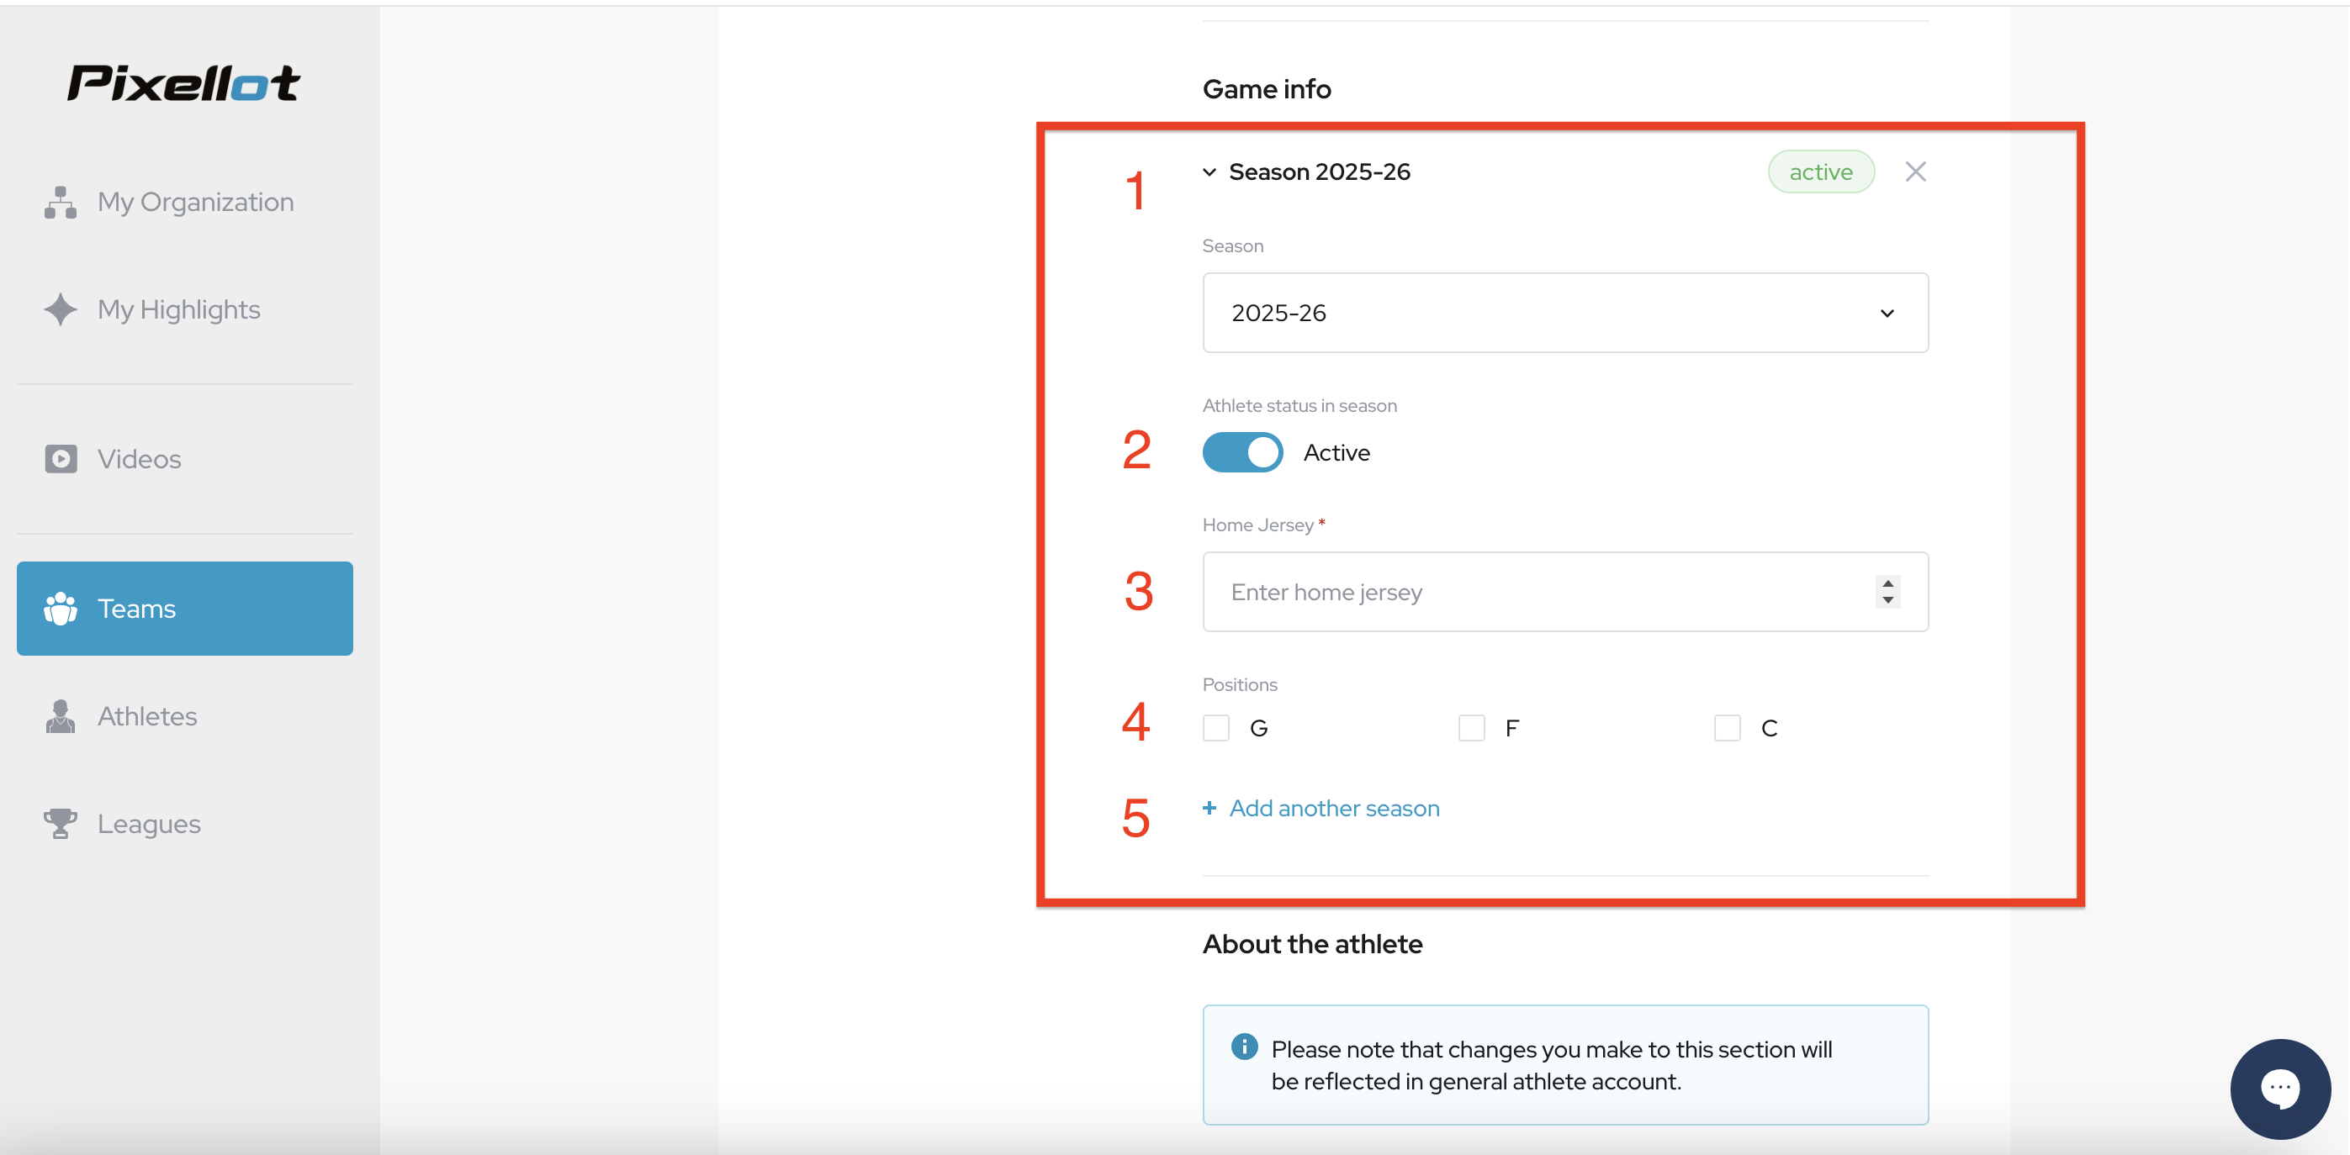Click the green active status badge
Screen dimensions: 2350x1155
tap(1821, 171)
